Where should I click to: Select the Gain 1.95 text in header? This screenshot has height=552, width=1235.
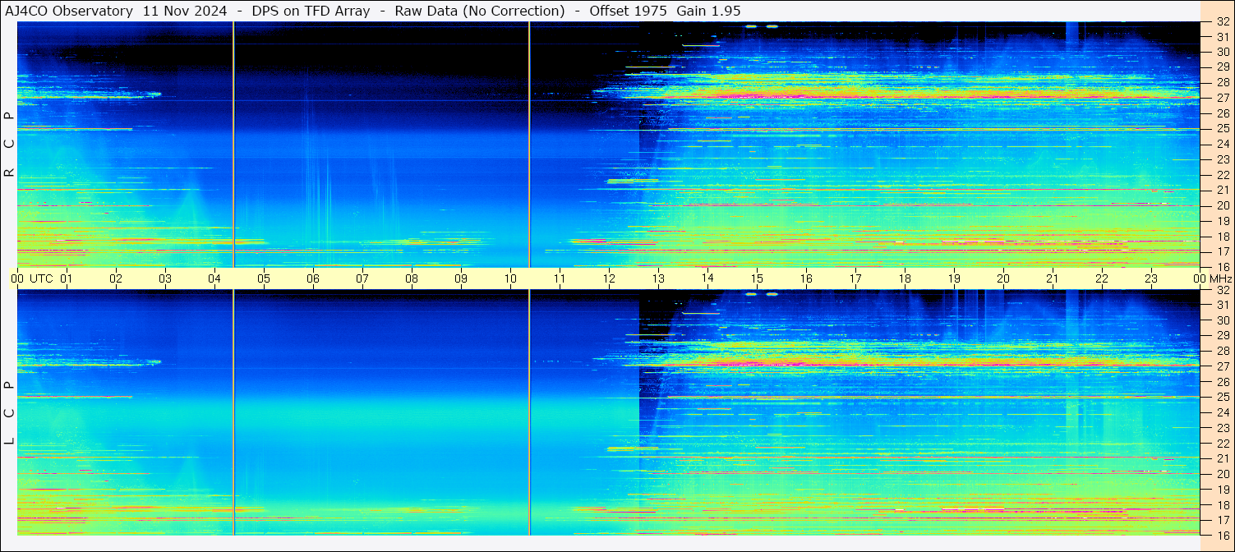pyautogui.click(x=707, y=11)
